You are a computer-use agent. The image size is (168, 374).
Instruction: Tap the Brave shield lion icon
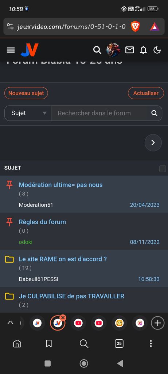(x=135, y=26)
